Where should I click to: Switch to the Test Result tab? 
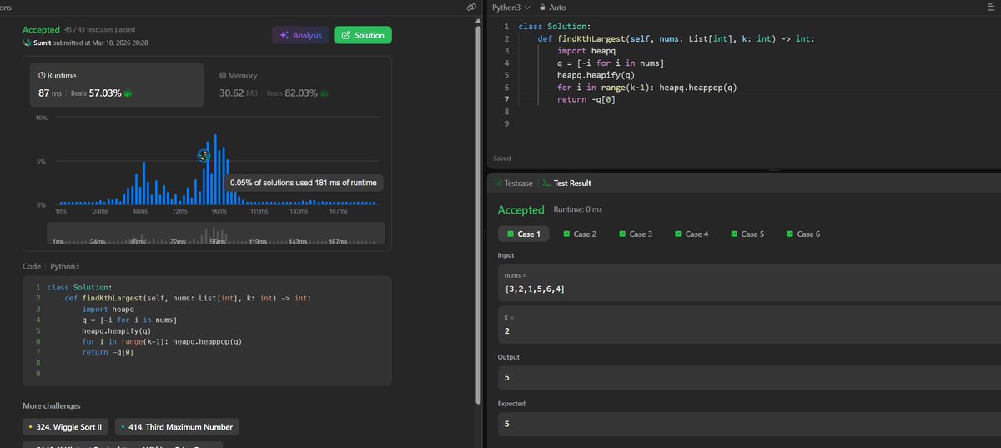[x=568, y=182]
